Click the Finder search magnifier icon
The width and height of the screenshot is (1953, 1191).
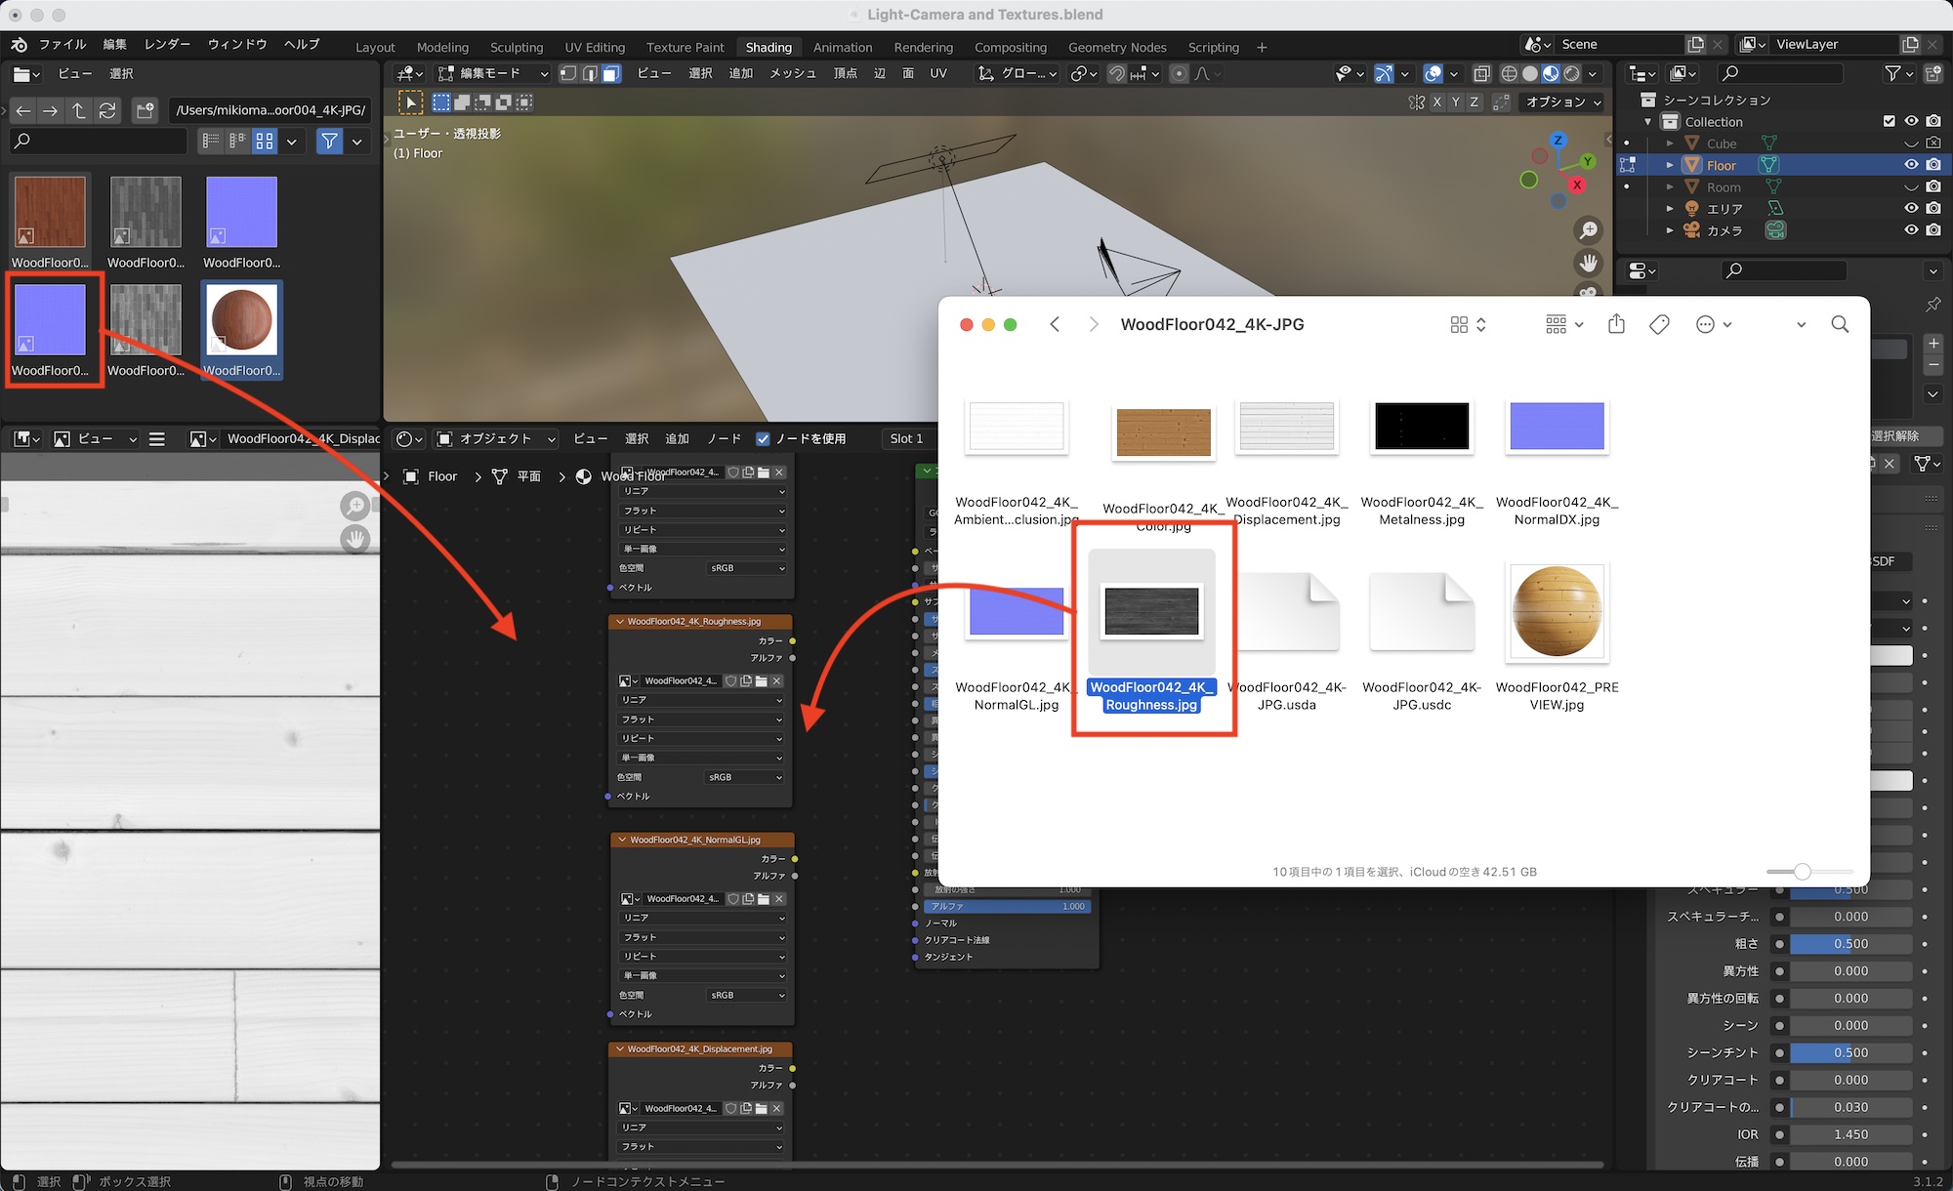click(1840, 324)
